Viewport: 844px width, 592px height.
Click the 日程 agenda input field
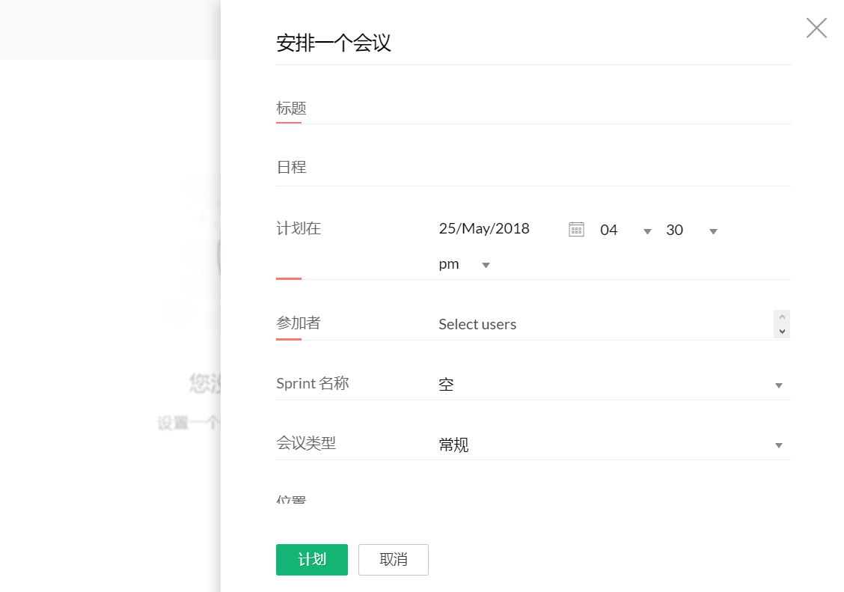533,168
